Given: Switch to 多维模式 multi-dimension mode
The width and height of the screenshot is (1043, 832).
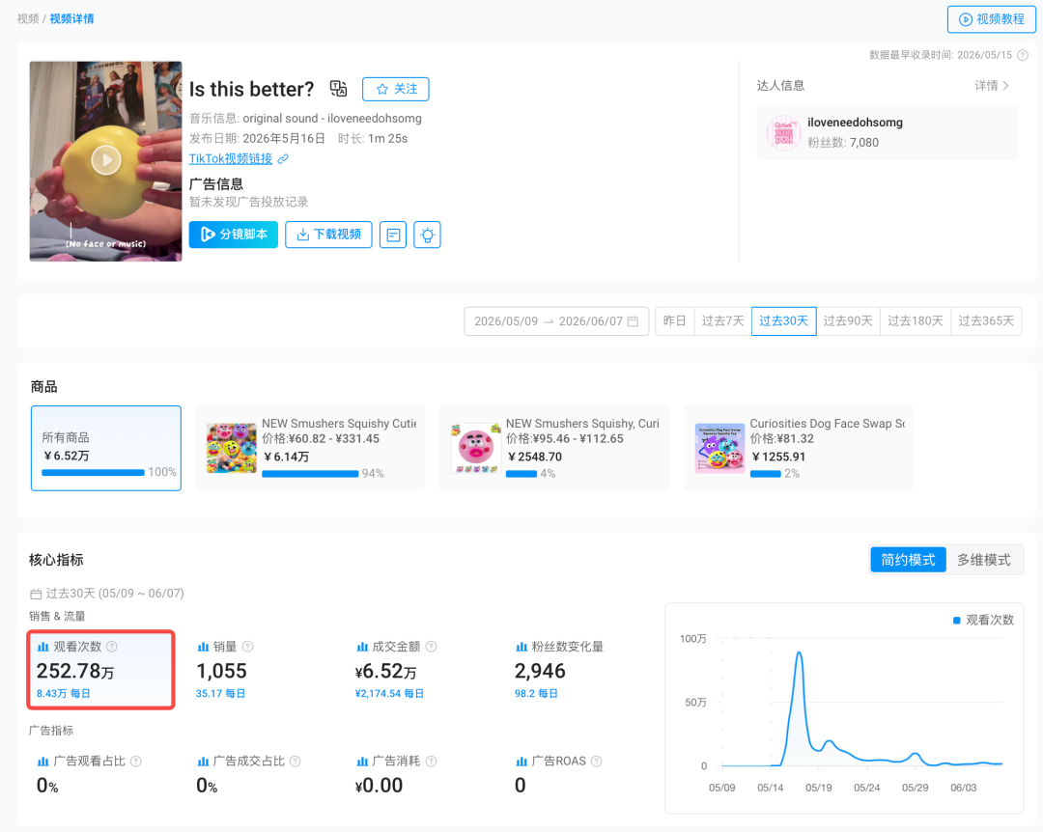Looking at the screenshot, I should tap(984, 560).
